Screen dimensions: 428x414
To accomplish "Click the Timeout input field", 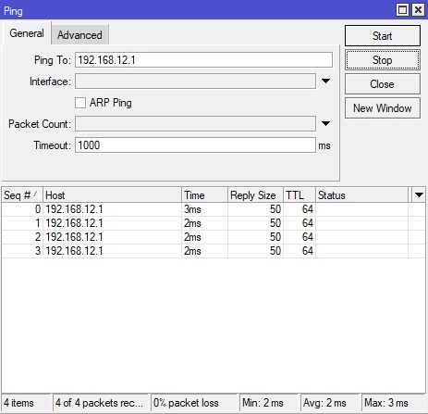I will [195, 145].
